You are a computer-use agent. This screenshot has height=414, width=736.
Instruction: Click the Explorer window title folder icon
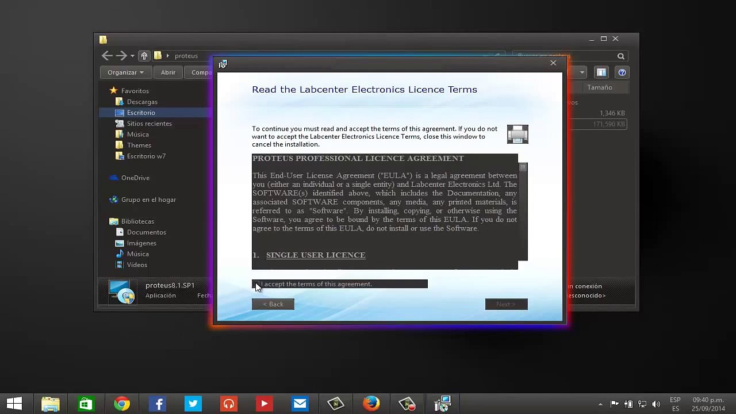coord(103,40)
